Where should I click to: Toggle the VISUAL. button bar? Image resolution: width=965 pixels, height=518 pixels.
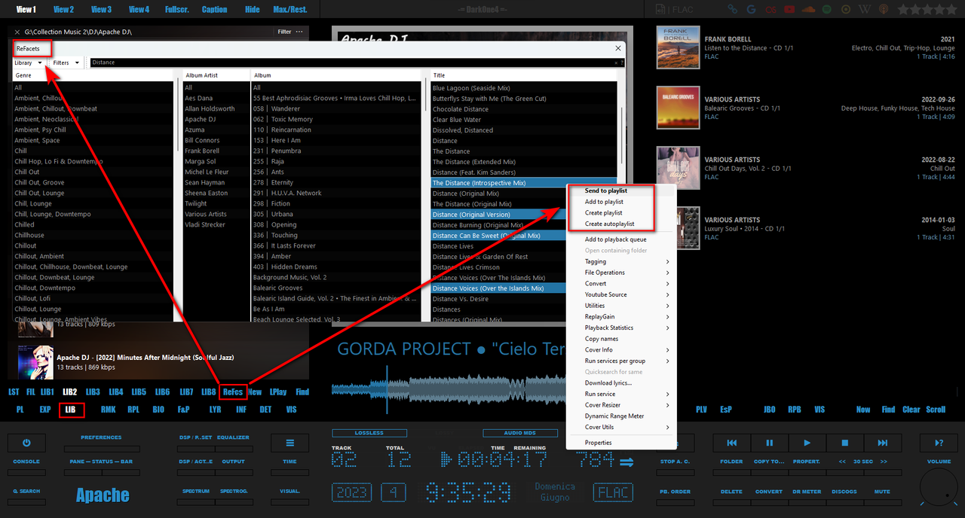pos(289,501)
